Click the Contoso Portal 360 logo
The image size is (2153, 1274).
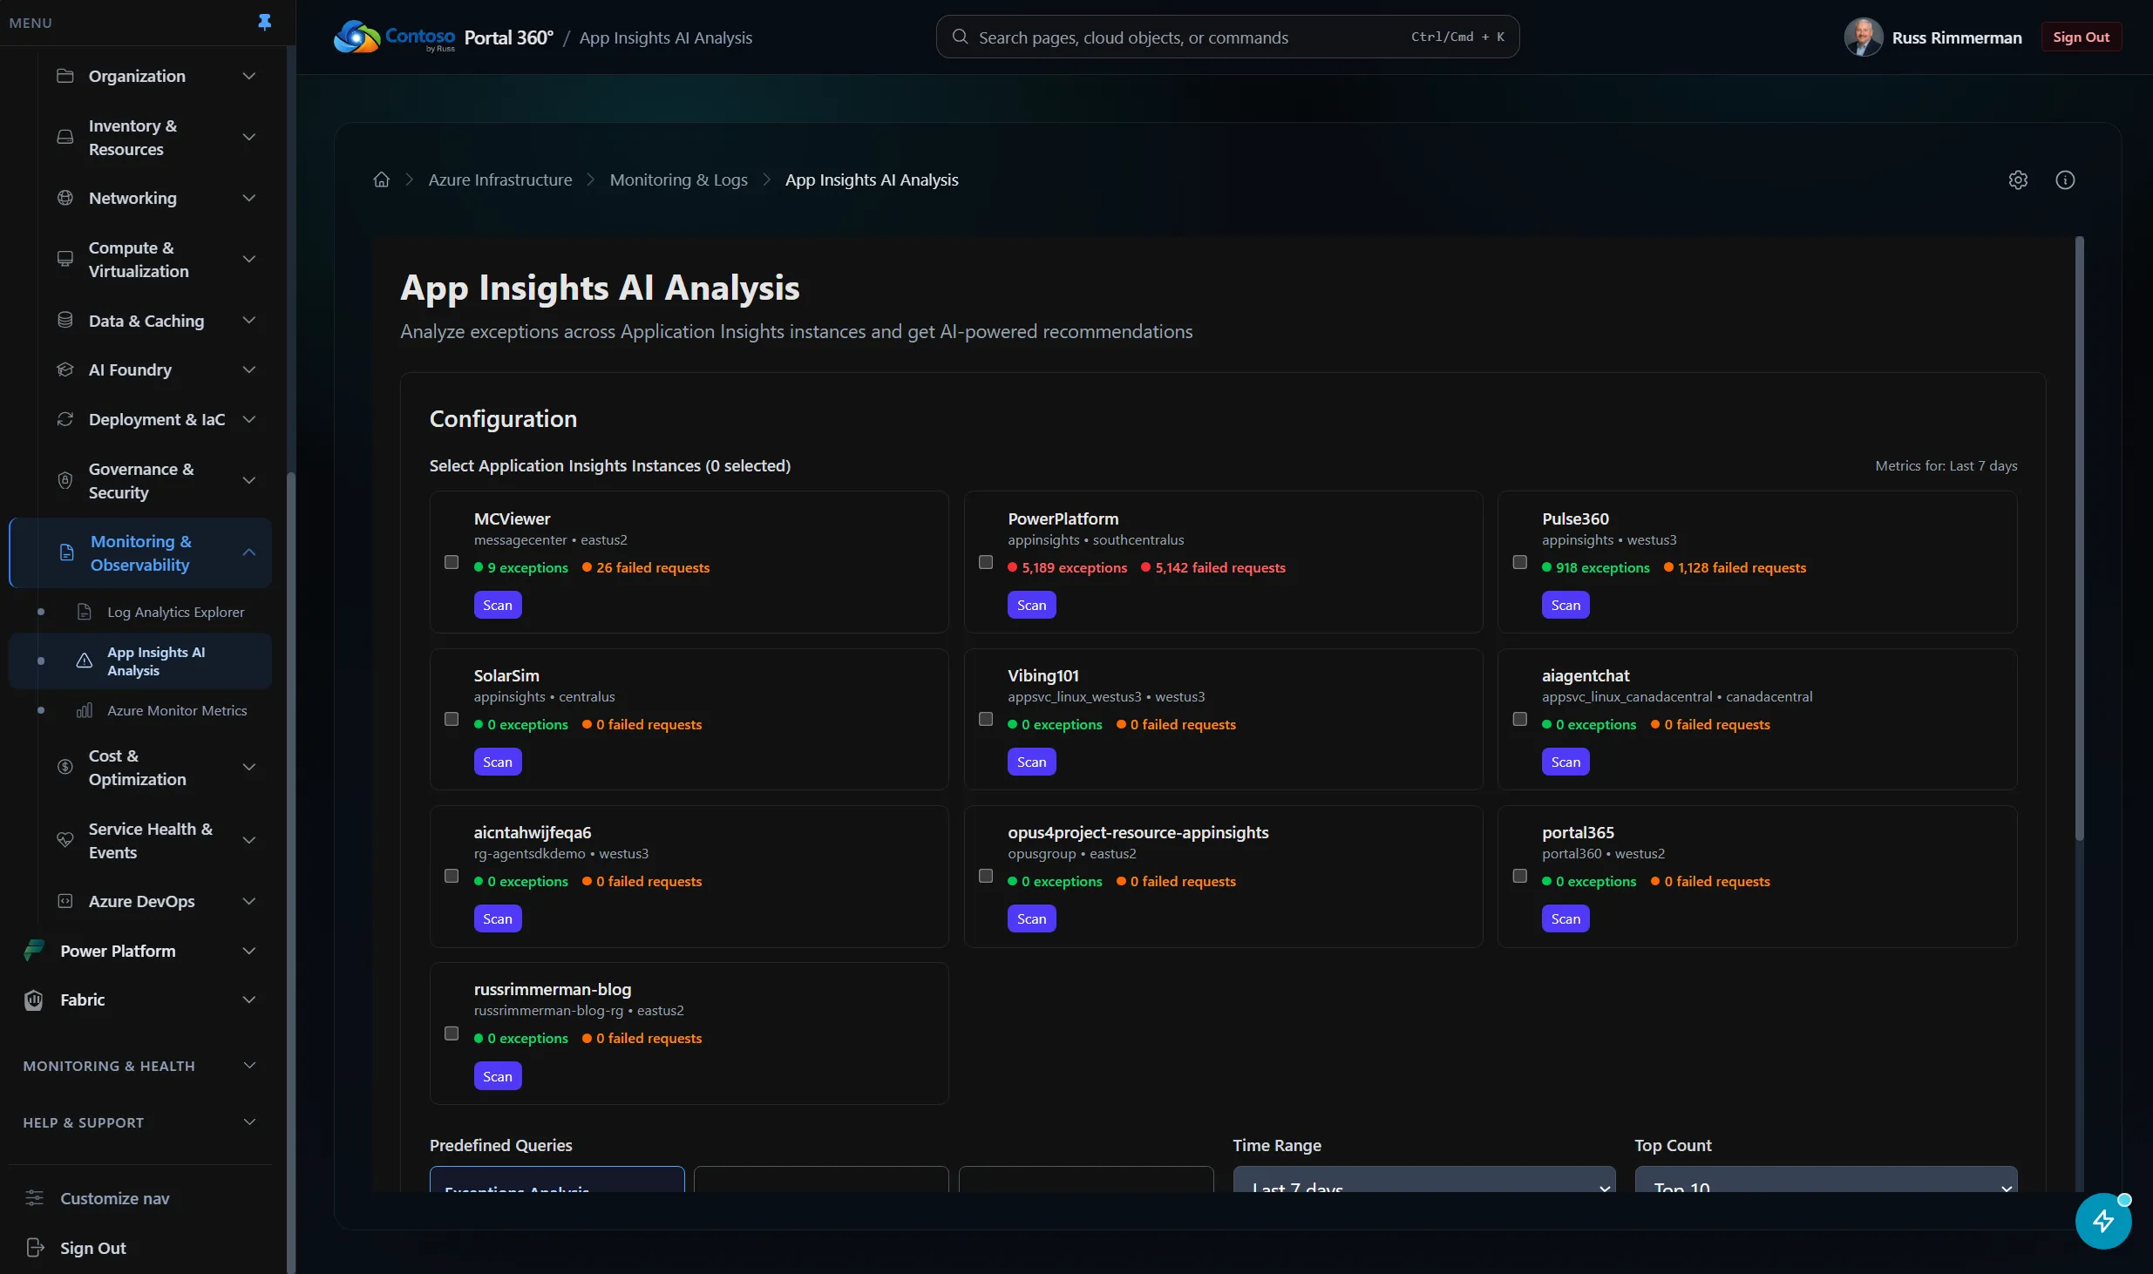[394, 37]
